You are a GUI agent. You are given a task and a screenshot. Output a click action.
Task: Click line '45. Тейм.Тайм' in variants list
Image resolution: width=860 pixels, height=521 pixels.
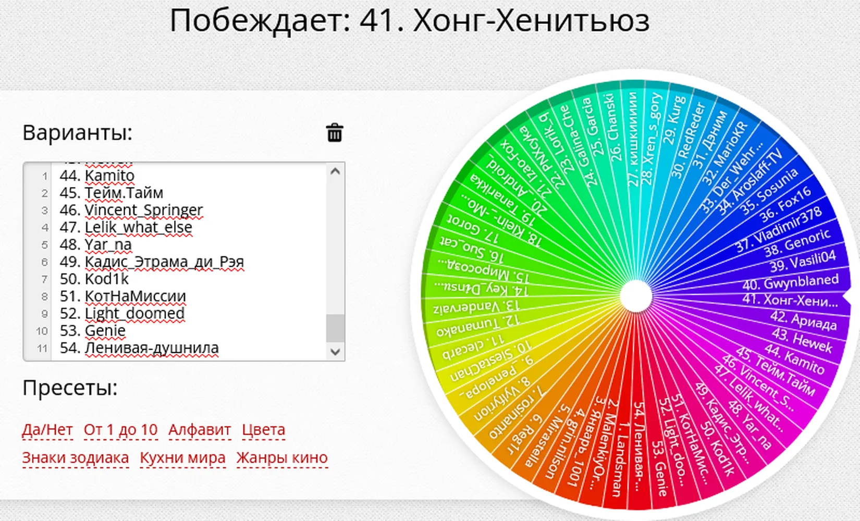(111, 193)
